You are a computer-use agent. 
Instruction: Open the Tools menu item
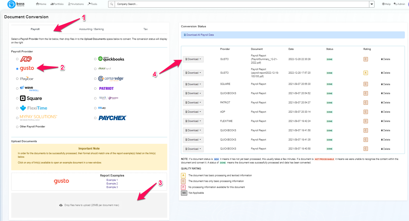[92, 4]
